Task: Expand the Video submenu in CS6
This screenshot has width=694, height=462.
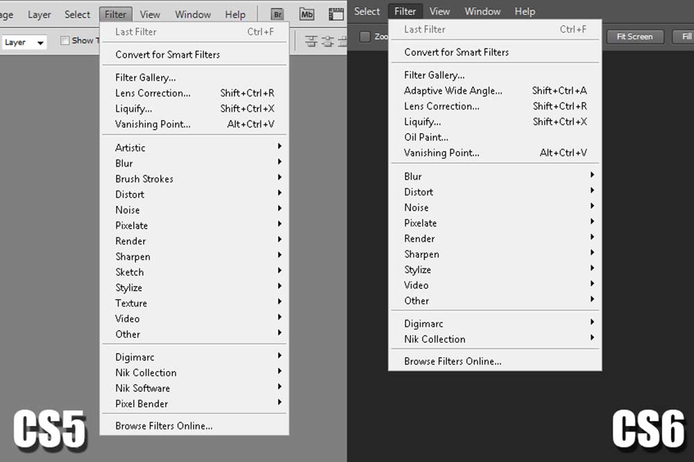Action: [x=496, y=285]
